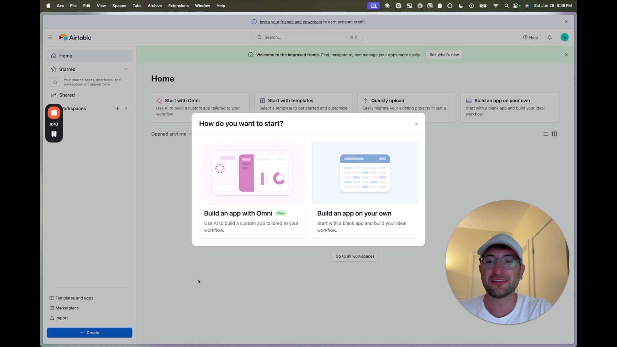Open Marketplace from sidebar
Image resolution: width=617 pixels, height=347 pixels.
64,308
